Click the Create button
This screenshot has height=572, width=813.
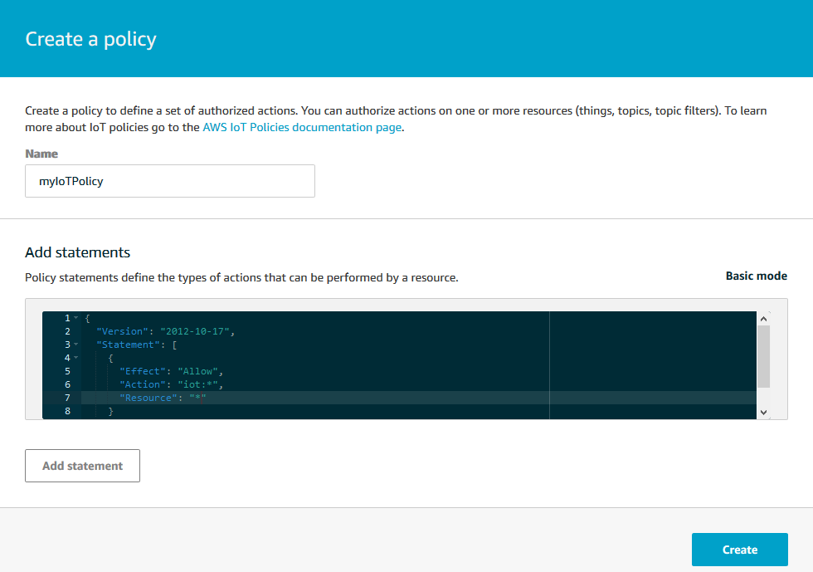[739, 550]
